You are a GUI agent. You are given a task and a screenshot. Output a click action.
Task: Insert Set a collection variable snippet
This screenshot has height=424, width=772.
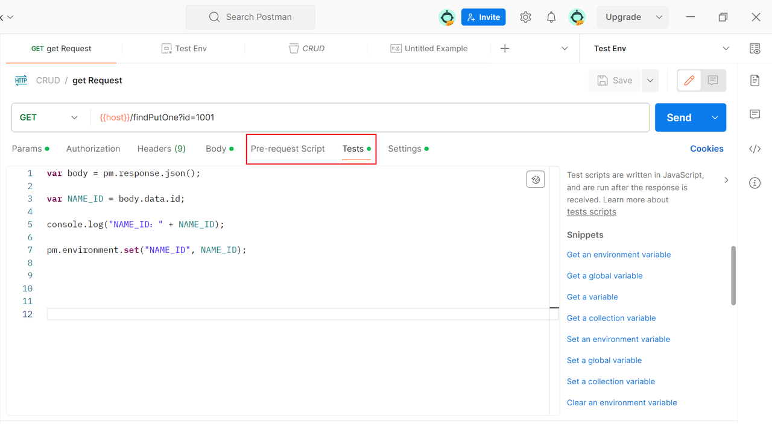tap(611, 381)
